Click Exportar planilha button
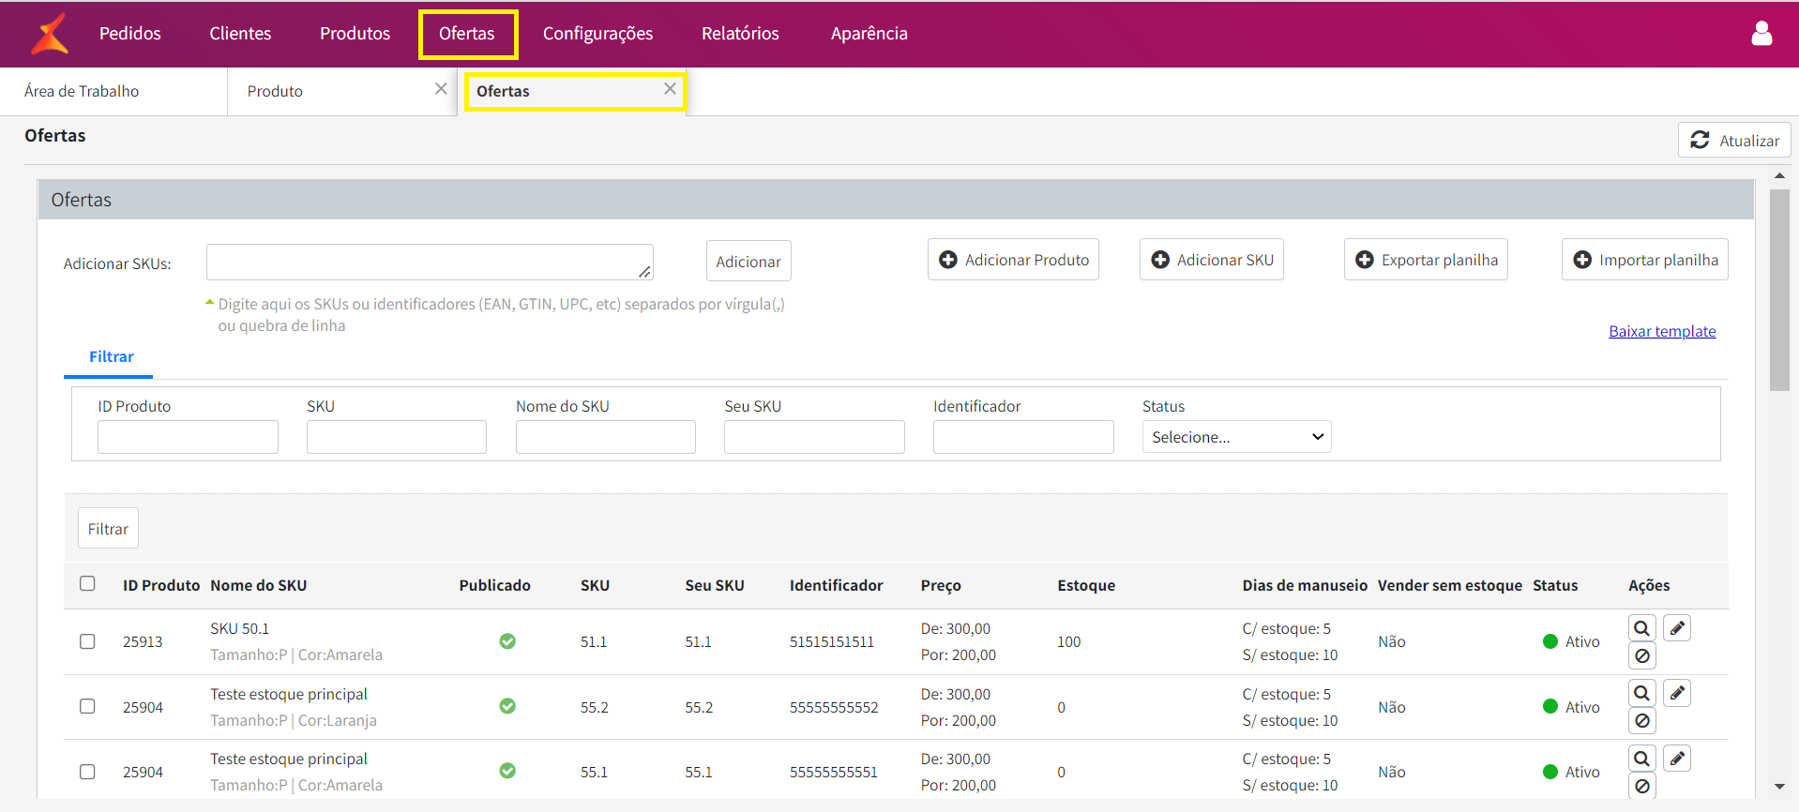The width and height of the screenshot is (1799, 812). [1426, 260]
